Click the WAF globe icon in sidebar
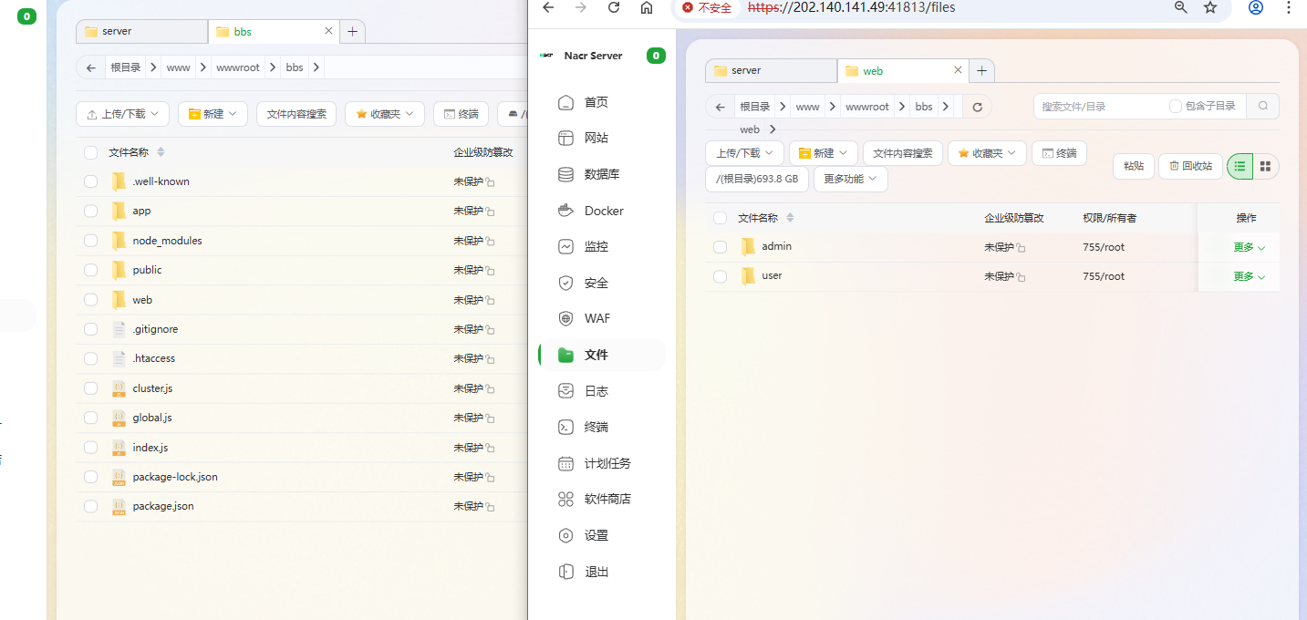1307x620 pixels. click(565, 318)
